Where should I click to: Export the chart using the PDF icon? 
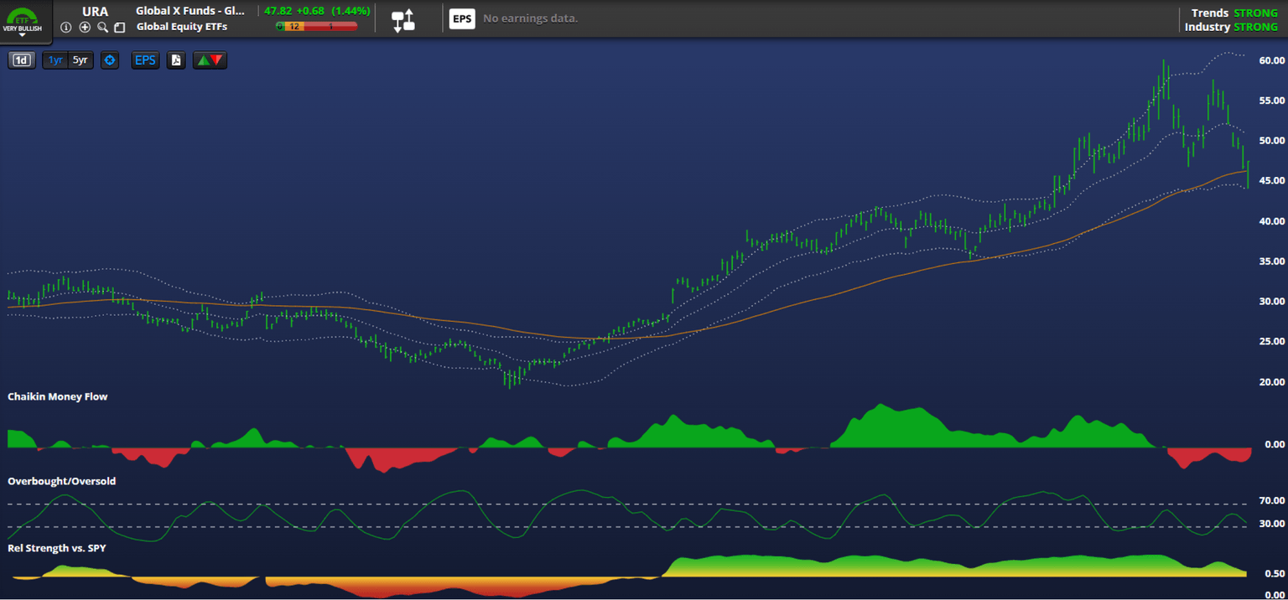tap(175, 59)
